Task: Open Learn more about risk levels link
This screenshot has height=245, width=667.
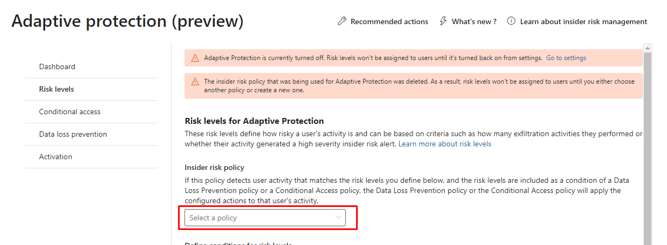Action: tap(444, 144)
